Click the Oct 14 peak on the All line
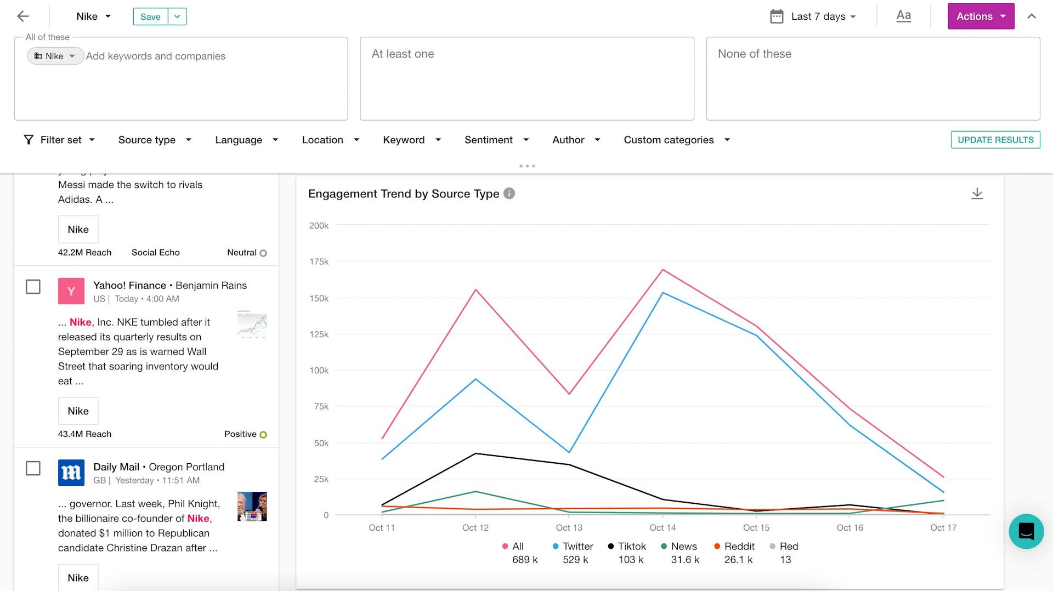The image size is (1053, 591). (663, 270)
